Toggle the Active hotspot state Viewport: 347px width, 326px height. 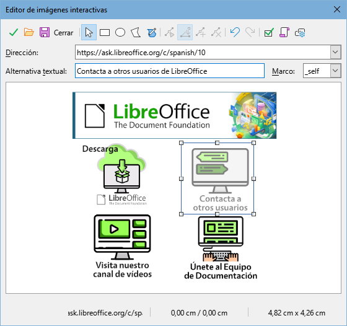pos(269,32)
